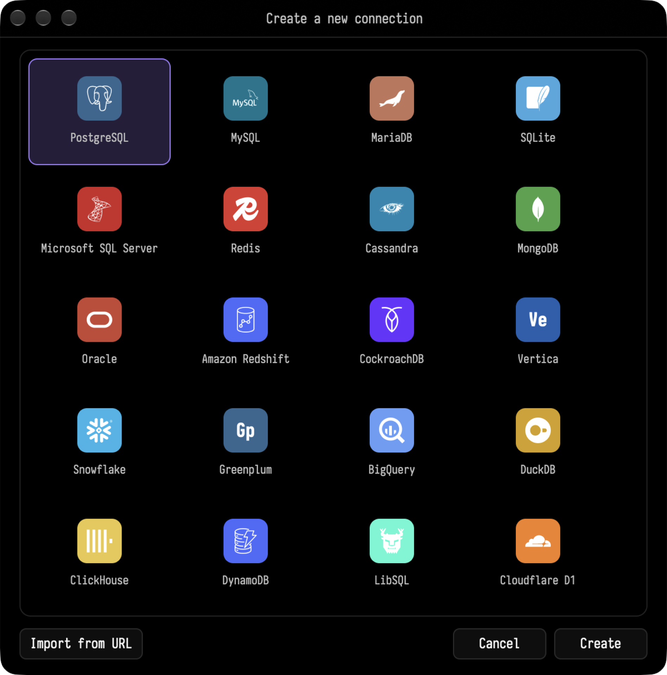Image resolution: width=667 pixels, height=675 pixels.
Task: Click the "DynamoDB" label
Action: pos(246,580)
